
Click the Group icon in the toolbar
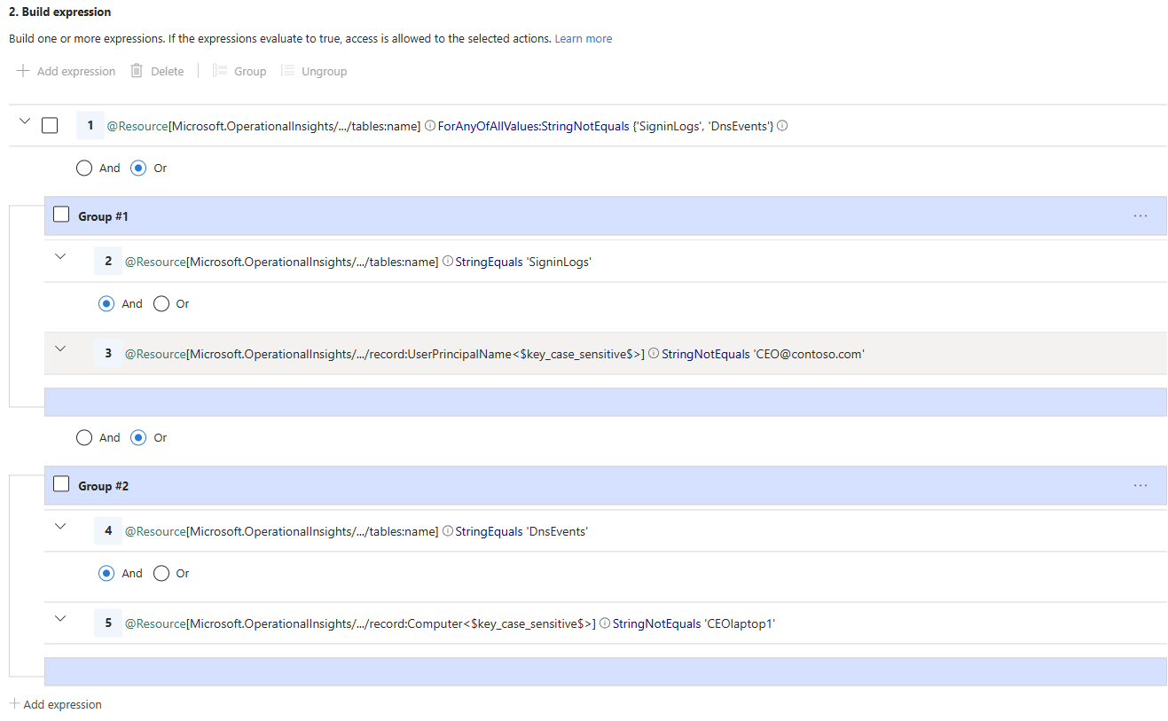[220, 71]
